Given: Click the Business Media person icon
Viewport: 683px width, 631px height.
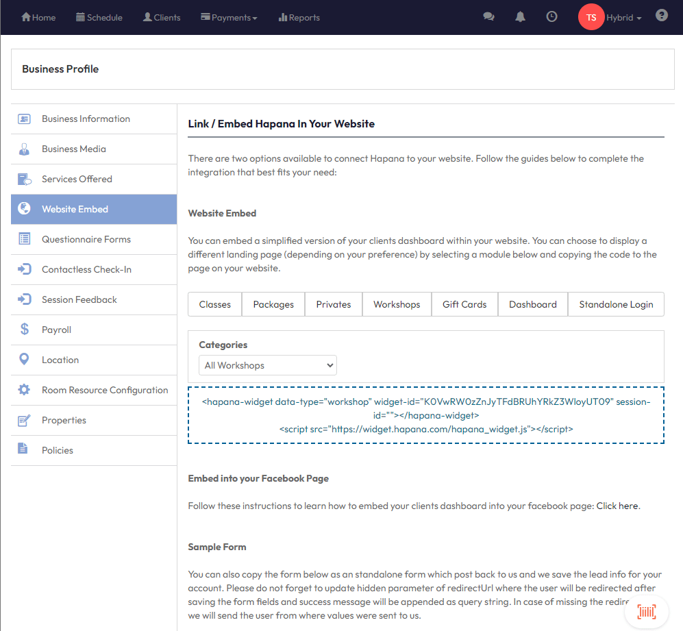Looking at the screenshot, I should pos(24,149).
